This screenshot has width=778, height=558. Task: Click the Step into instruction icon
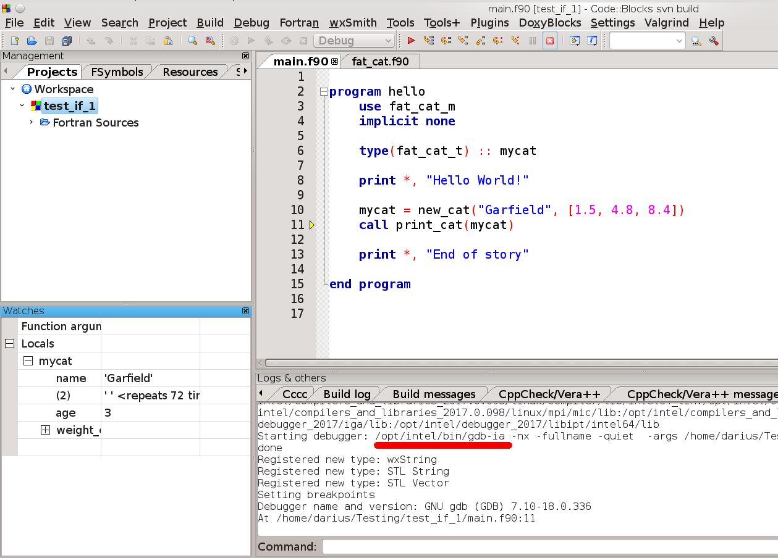pos(515,41)
